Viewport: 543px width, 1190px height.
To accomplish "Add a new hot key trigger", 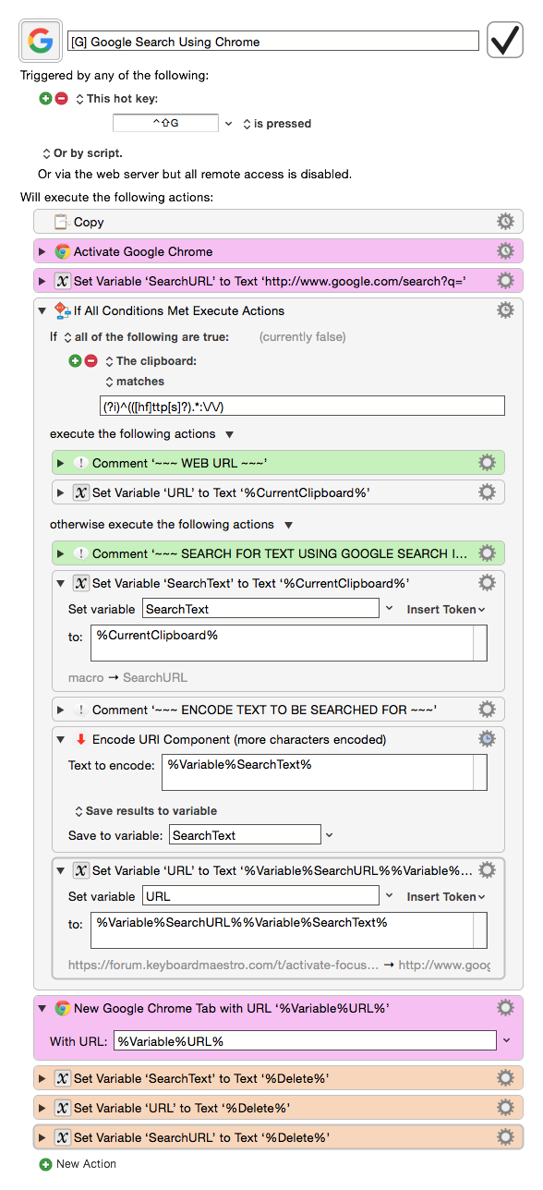I will tap(45, 99).
